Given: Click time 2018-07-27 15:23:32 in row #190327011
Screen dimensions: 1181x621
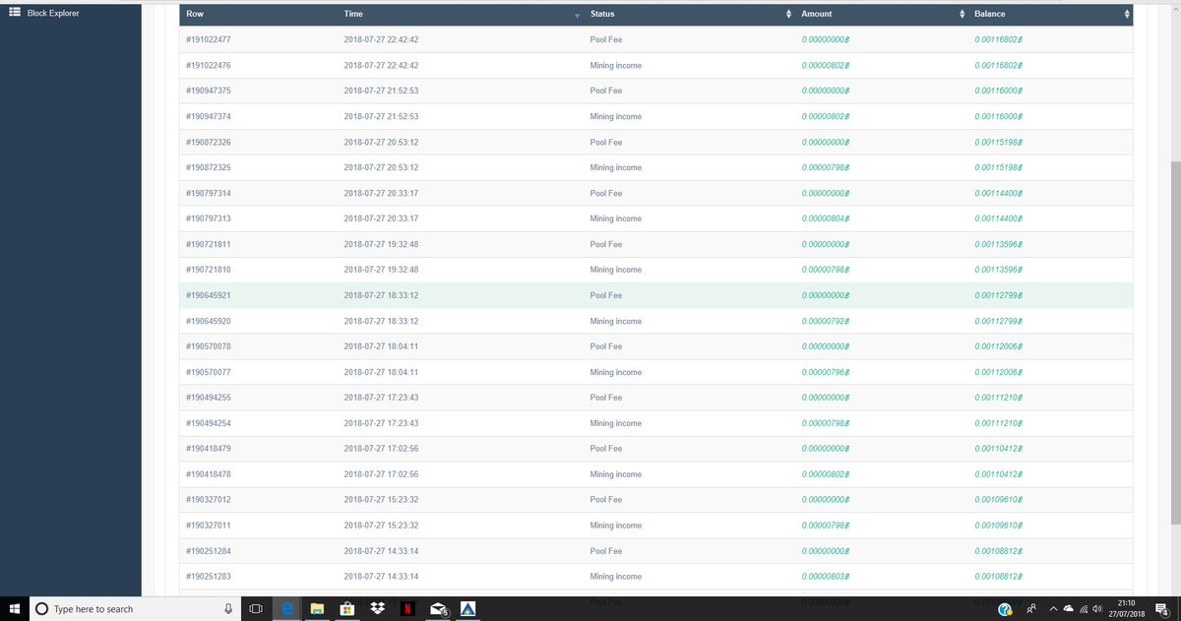Looking at the screenshot, I should pos(381,526).
